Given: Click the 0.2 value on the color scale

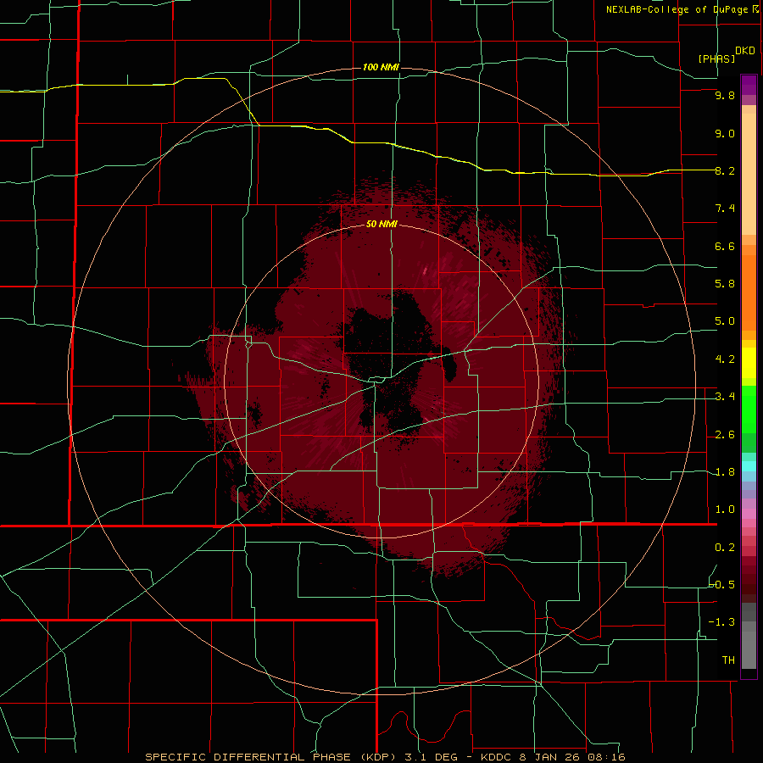Looking at the screenshot, I should tap(725, 548).
